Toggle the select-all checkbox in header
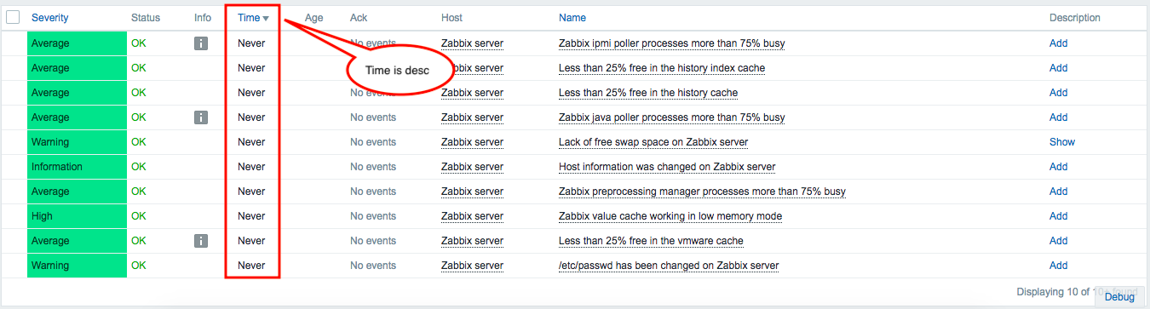This screenshot has height=309, width=1150. coord(13,17)
